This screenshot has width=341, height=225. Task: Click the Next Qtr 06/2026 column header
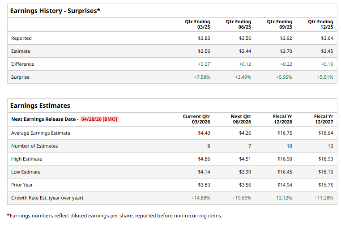(x=241, y=119)
